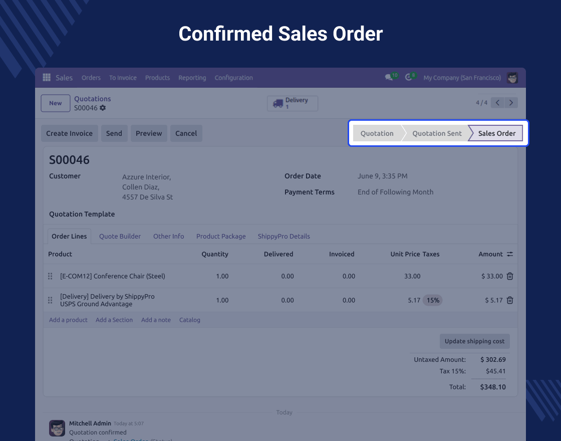Open column options adjust icon
This screenshot has width=561, height=441.
point(510,254)
